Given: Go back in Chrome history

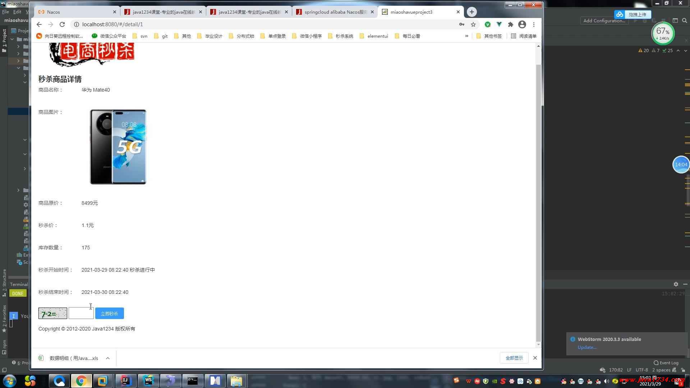Looking at the screenshot, I should pos(39,24).
